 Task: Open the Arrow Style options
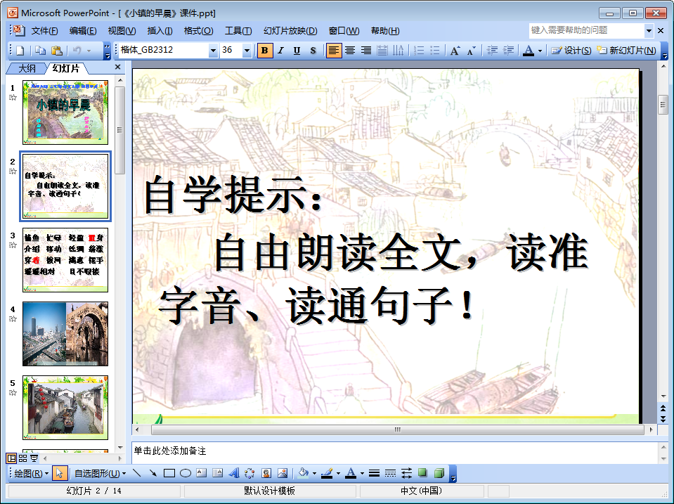406,474
